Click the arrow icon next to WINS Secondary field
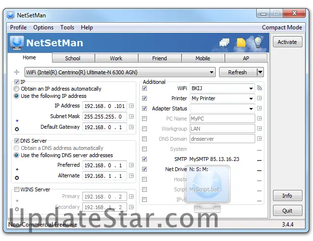 click(131, 207)
